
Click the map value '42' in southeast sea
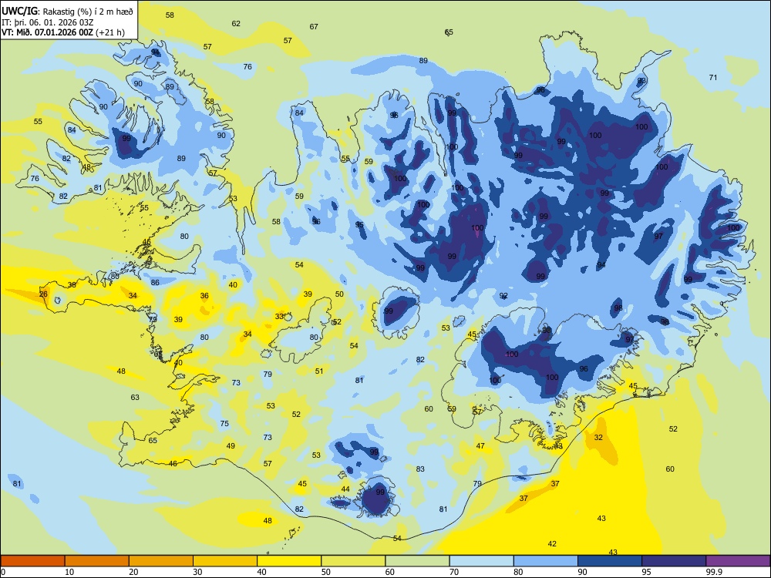(552, 543)
